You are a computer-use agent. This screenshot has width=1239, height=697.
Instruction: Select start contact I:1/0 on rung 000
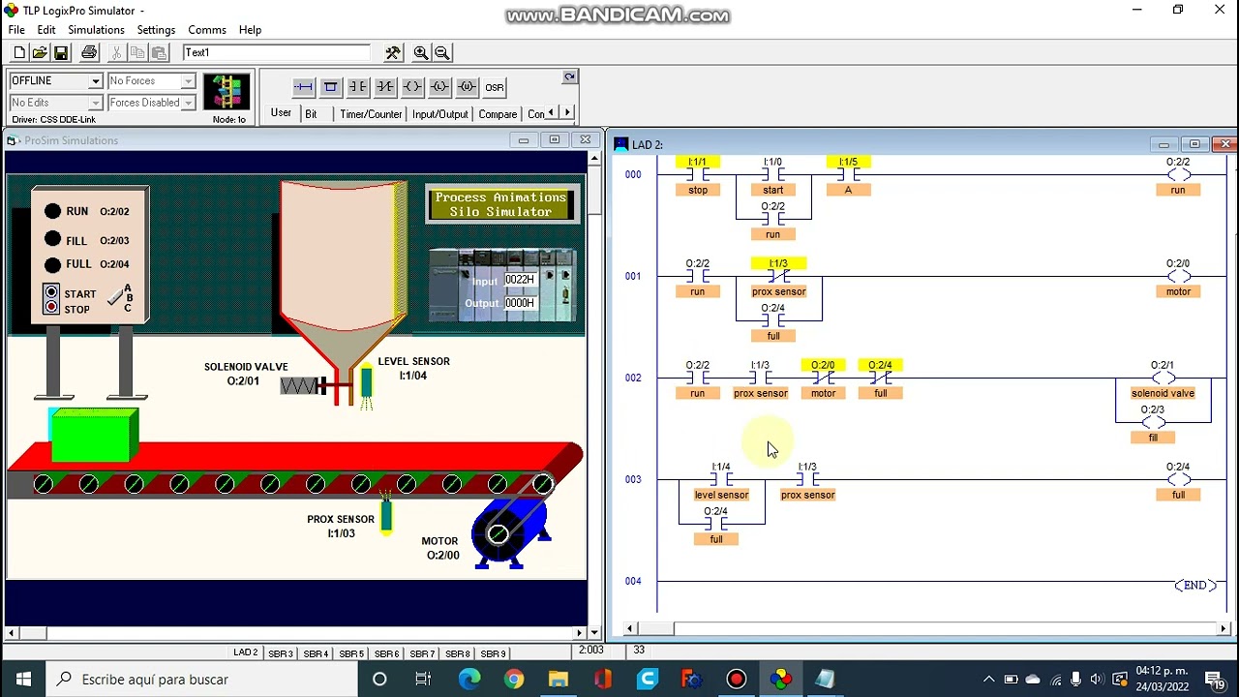(x=772, y=175)
